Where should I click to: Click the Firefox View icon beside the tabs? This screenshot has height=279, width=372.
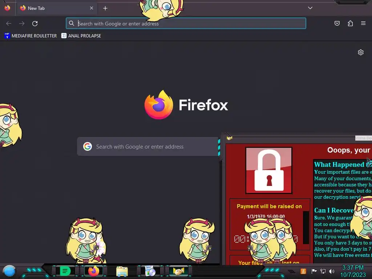7,8
